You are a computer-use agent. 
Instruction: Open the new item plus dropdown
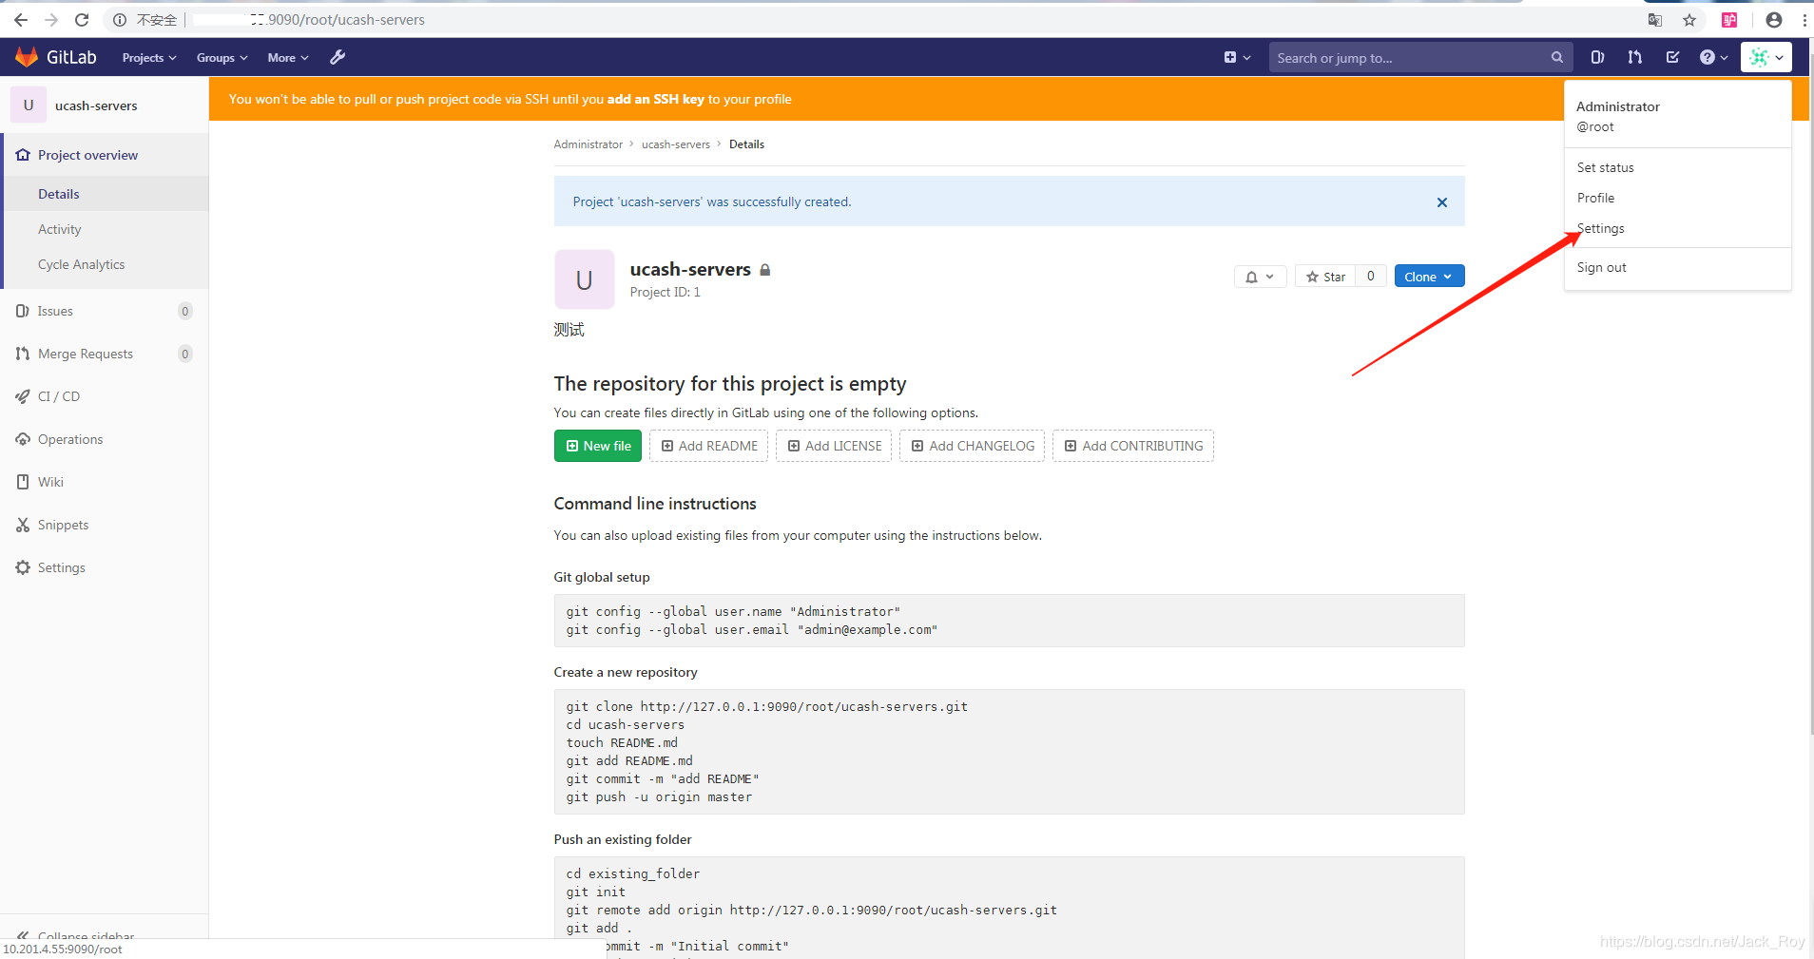point(1237,57)
